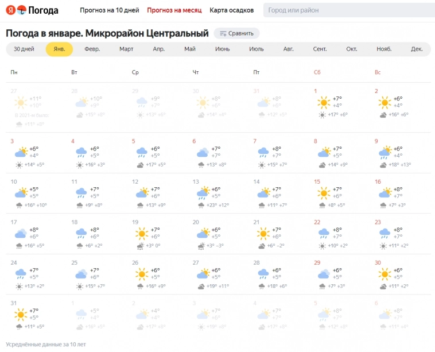Click the 'Сравнить' compare button
This screenshot has width=435, height=352.
(x=236, y=33)
